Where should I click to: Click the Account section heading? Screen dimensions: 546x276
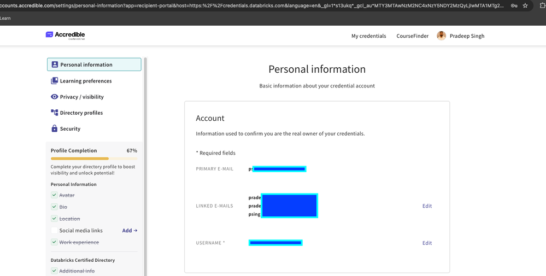click(210, 119)
